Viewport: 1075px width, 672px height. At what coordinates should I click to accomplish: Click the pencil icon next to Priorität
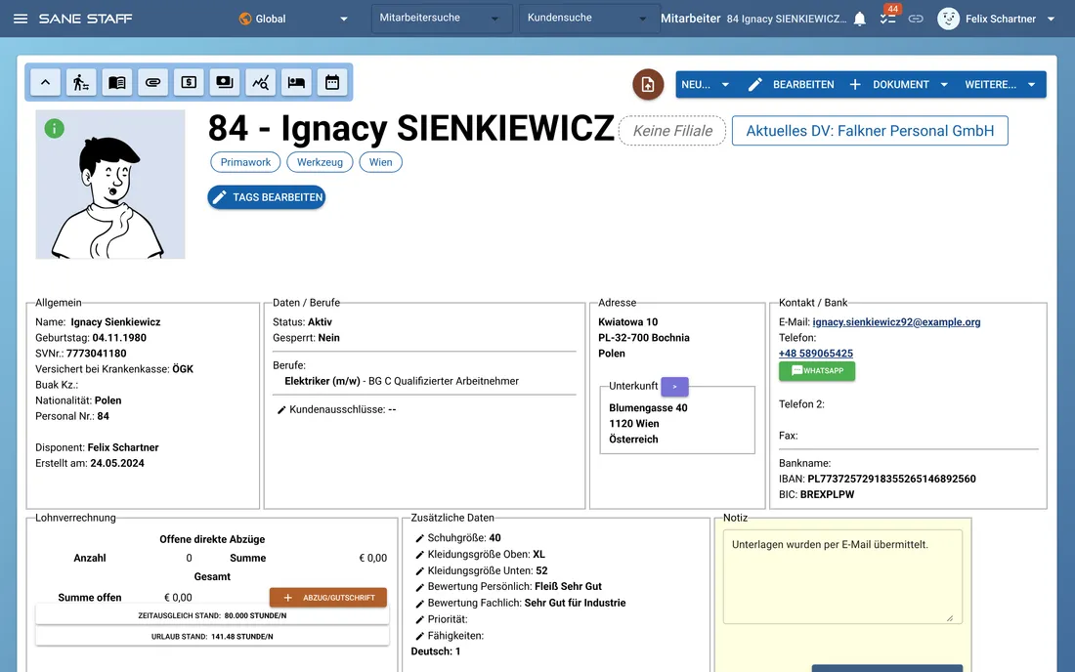coord(419,620)
